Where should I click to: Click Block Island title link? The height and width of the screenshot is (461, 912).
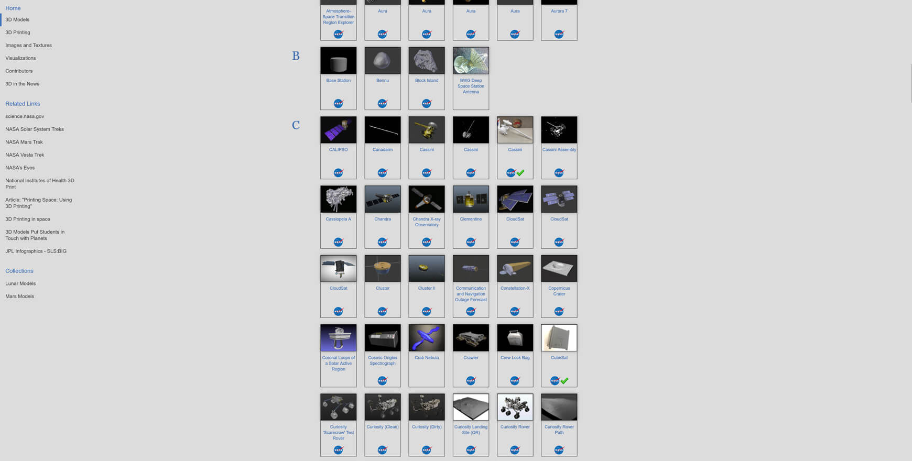point(427,81)
